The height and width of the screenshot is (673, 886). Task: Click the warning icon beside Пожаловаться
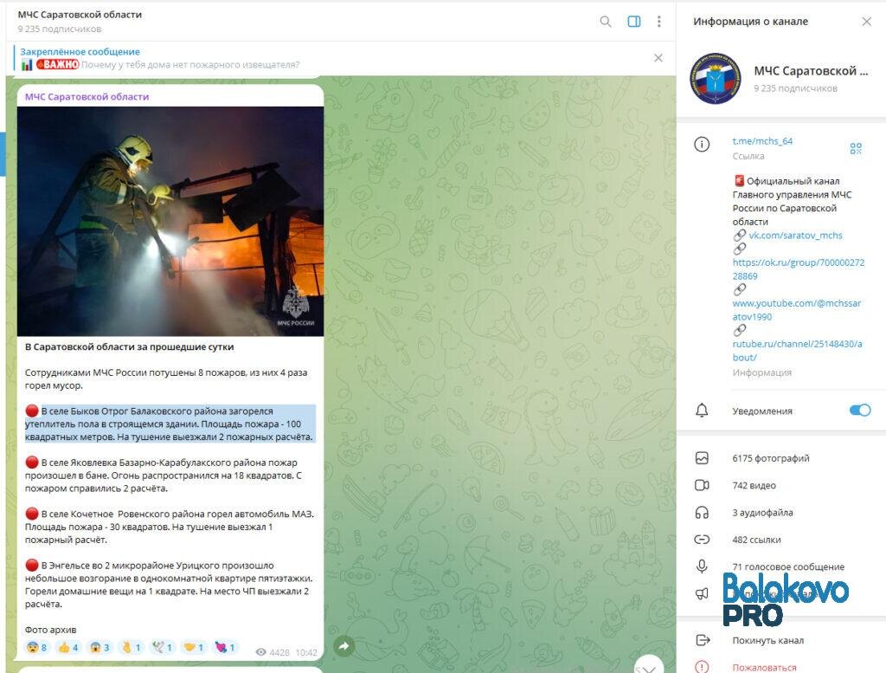pyautogui.click(x=702, y=667)
